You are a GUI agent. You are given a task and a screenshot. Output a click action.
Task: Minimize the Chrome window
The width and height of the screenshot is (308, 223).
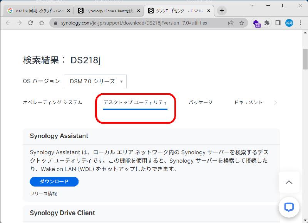pyautogui.click(x=268, y=5)
